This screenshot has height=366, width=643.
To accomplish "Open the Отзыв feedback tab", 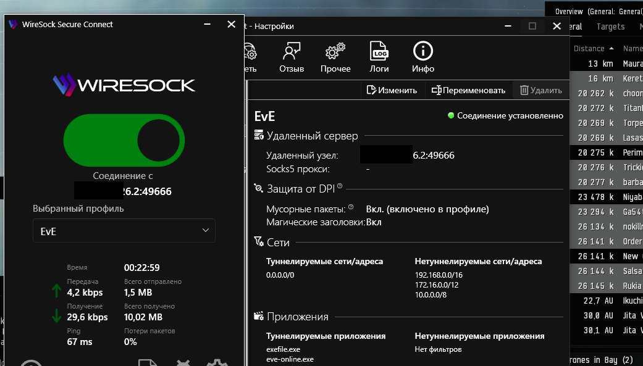I will pos(292,57).
